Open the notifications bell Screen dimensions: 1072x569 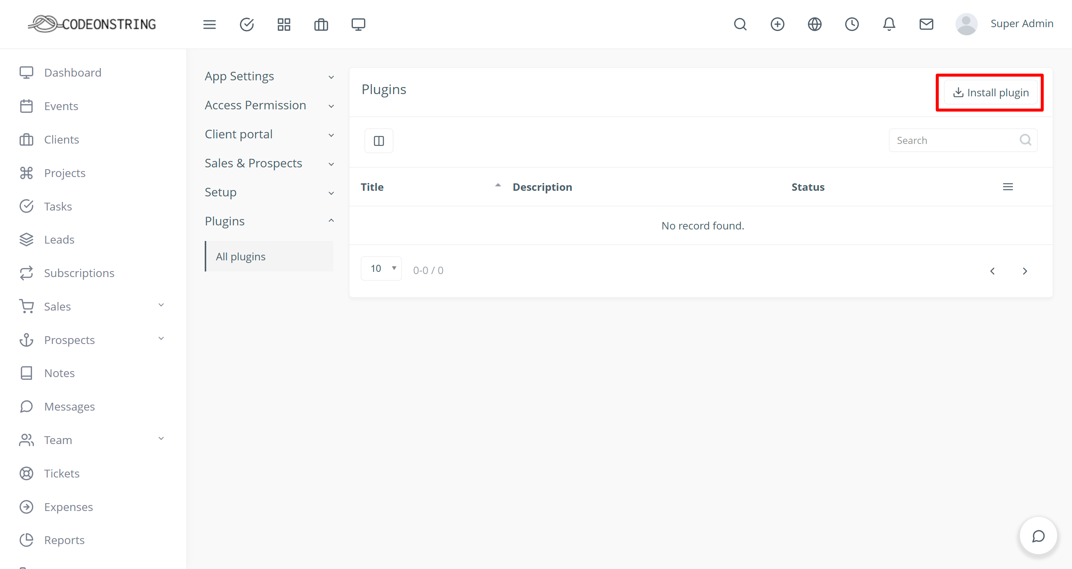pos(889,24)
